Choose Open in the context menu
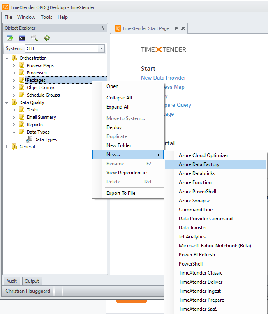The height and width of the screenshot is (314, 268). coord(128,86)
